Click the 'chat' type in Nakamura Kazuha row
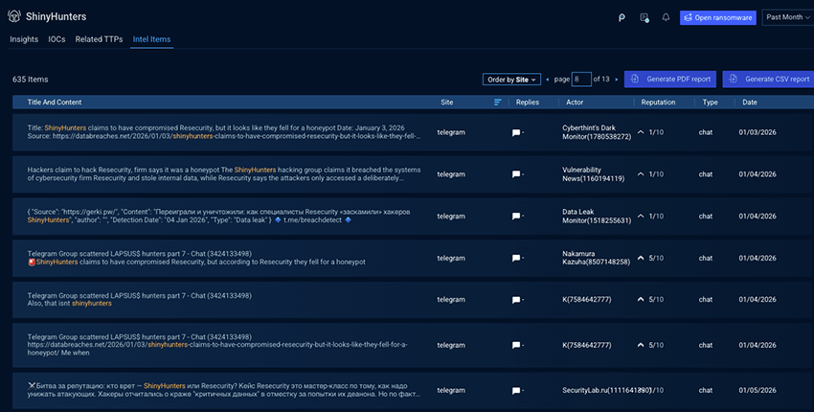Screen dimensions: 814x412 706,258
